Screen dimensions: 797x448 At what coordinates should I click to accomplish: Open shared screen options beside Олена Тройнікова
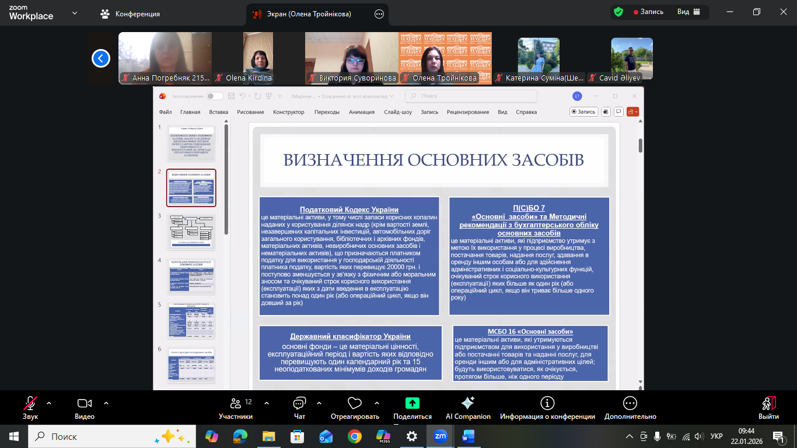(379, 13)
